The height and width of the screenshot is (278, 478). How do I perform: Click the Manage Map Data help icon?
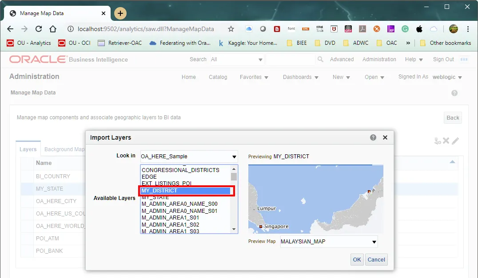click(x=454, y=93)
